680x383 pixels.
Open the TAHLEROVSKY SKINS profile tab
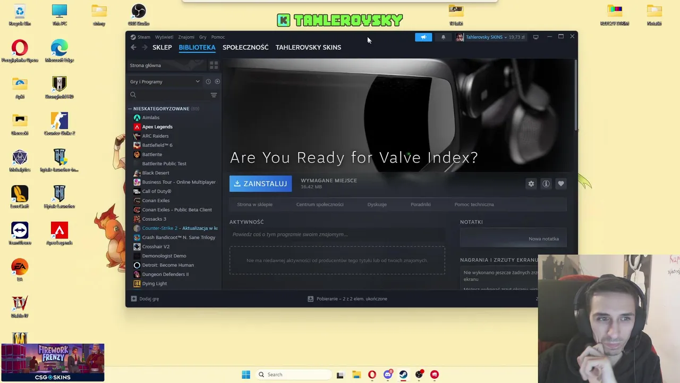pyautogui.click(x=308, y=47)
